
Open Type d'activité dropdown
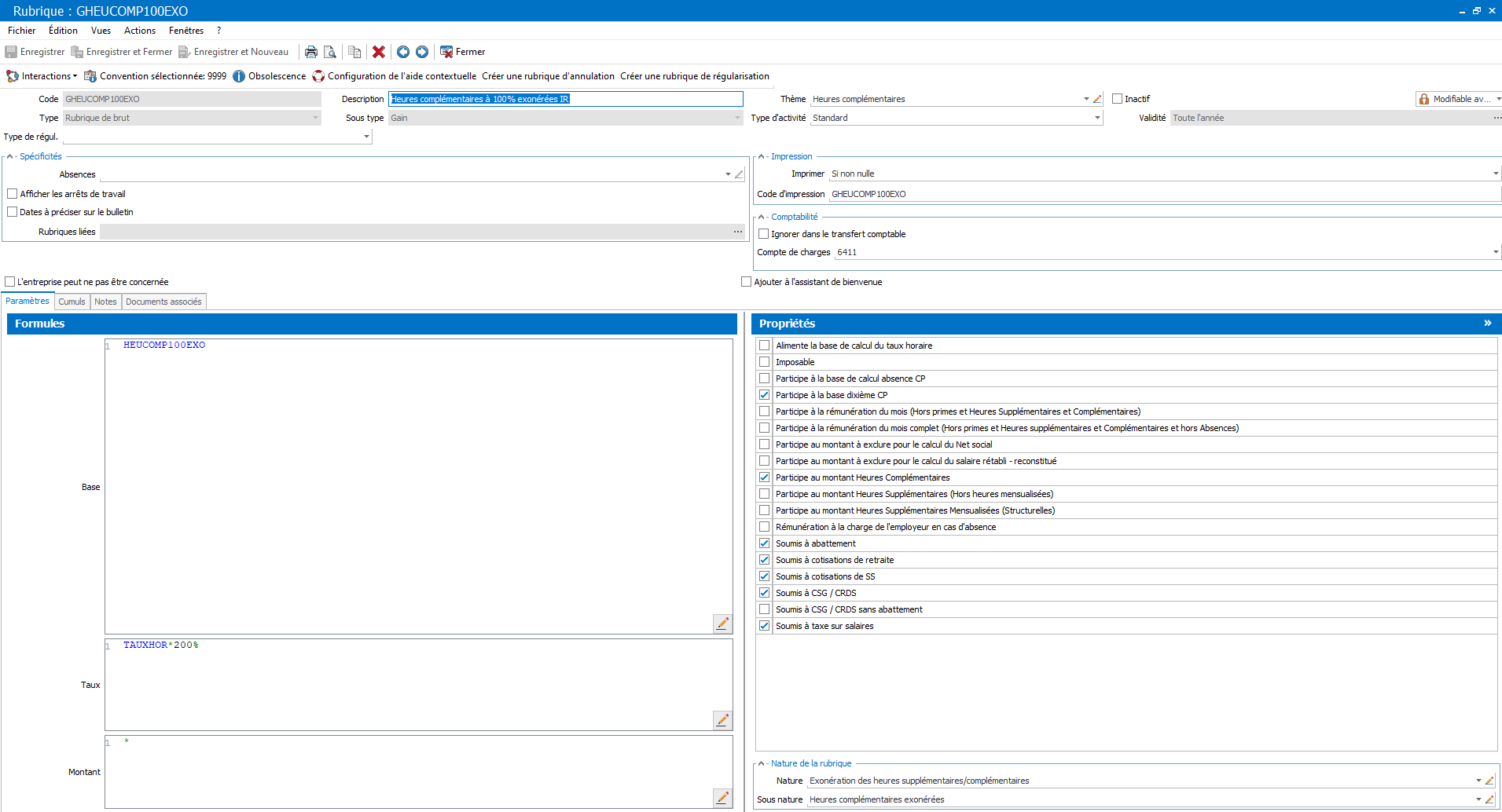[1097, 118]
